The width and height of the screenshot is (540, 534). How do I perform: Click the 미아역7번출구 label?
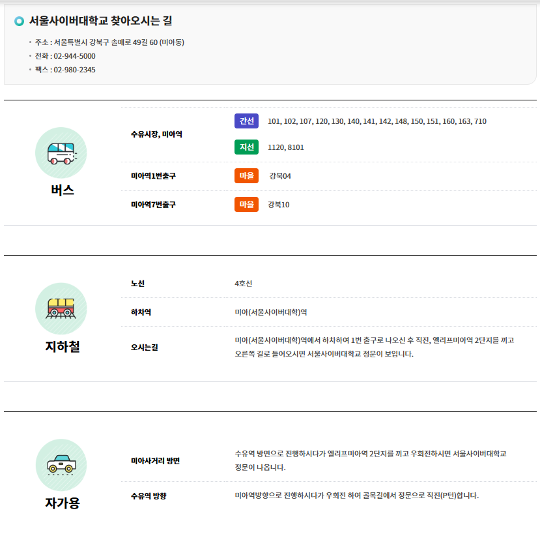coord(153,205)
